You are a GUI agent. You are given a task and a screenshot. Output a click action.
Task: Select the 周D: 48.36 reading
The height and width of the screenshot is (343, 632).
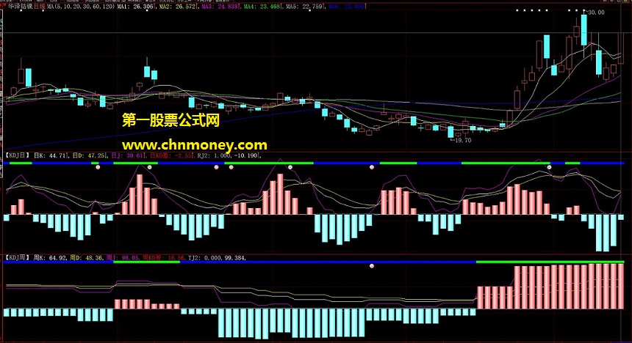click(x=87, y=257)
